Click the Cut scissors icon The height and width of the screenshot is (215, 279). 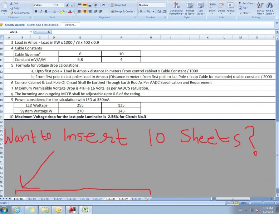(11, 3)
